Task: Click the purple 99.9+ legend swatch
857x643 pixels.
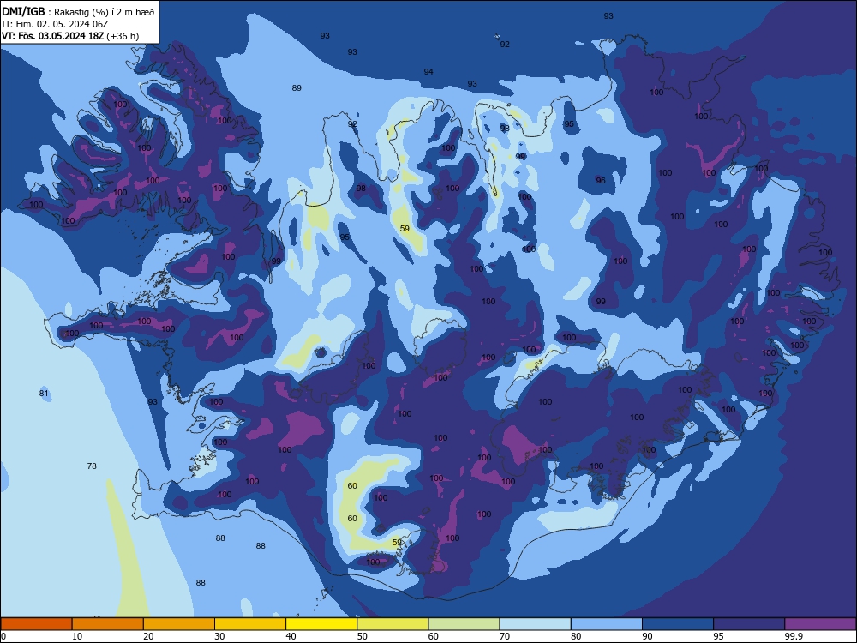Action: pyautogui.click(x=820, y=624)
